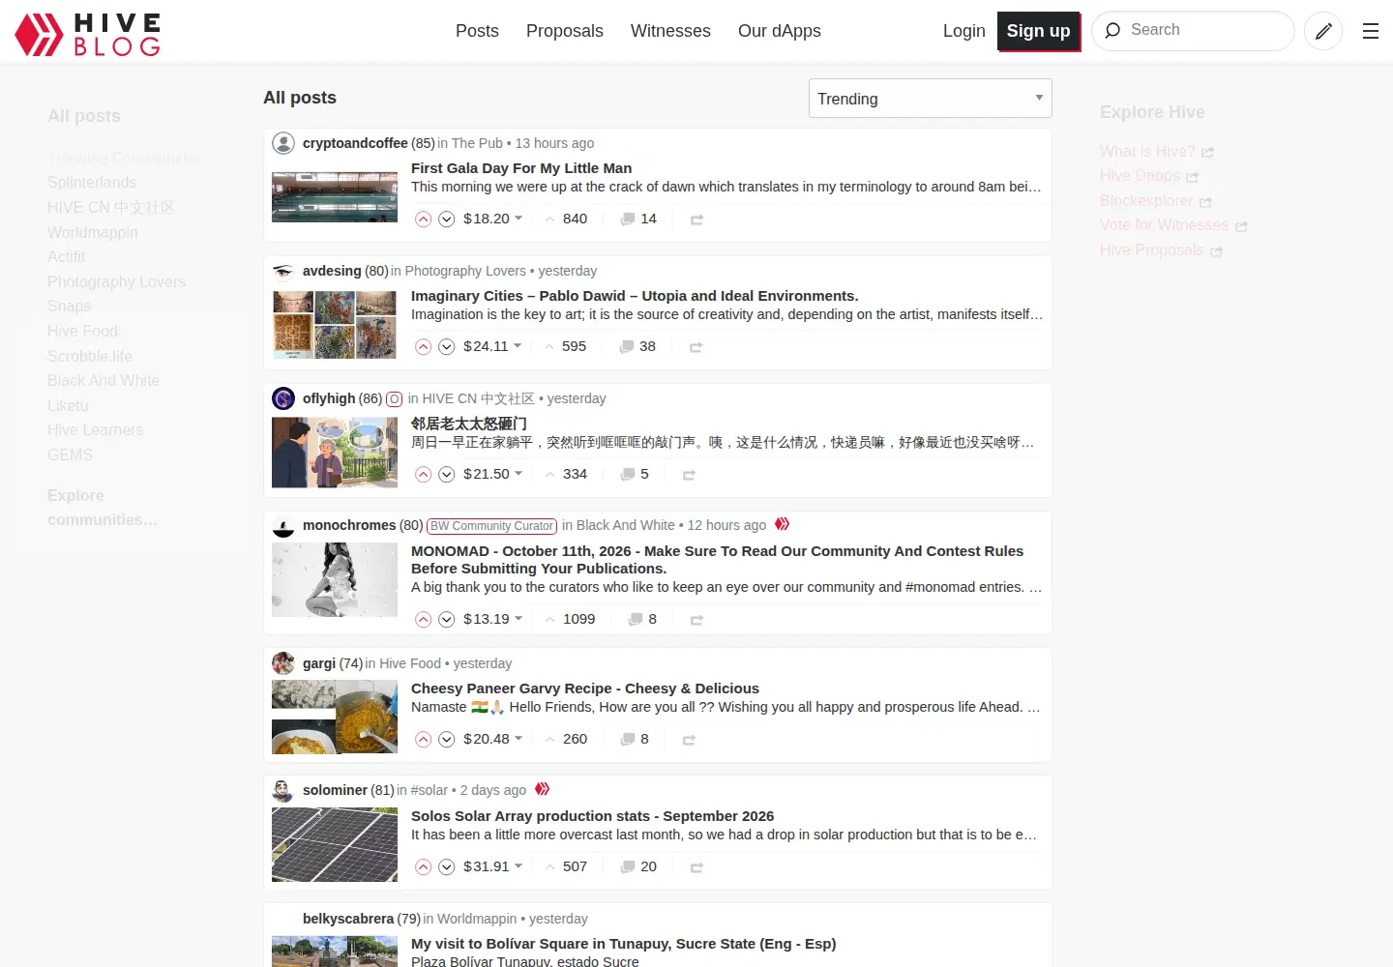Open the Splinterlands community link
This screenshot has width=1393, height=967.
(x=92, y=183)
